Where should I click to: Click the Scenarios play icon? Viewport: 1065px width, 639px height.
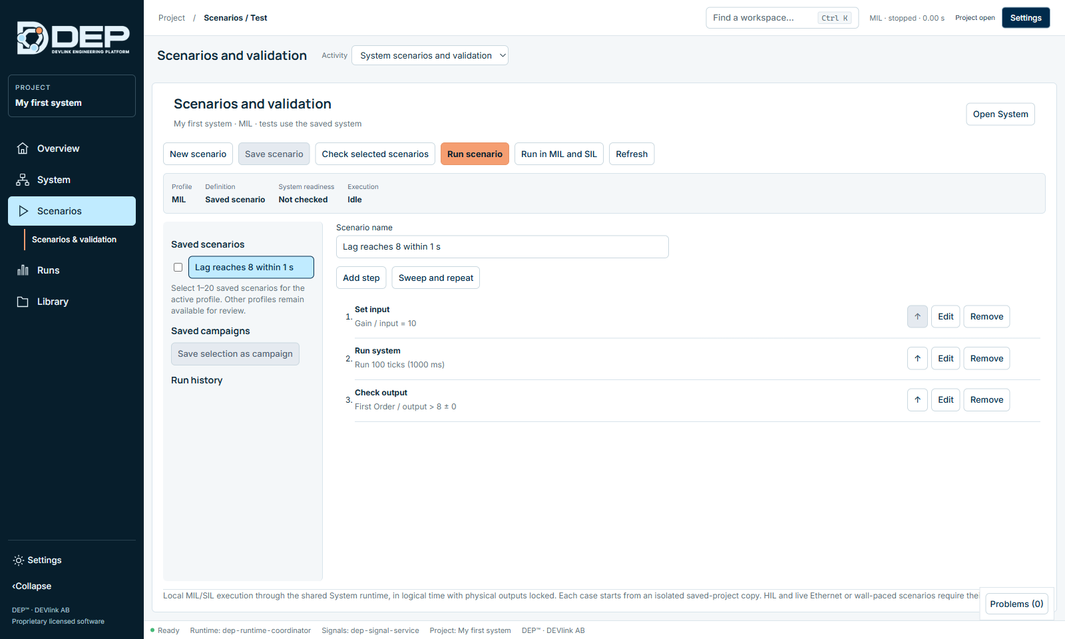23,211
